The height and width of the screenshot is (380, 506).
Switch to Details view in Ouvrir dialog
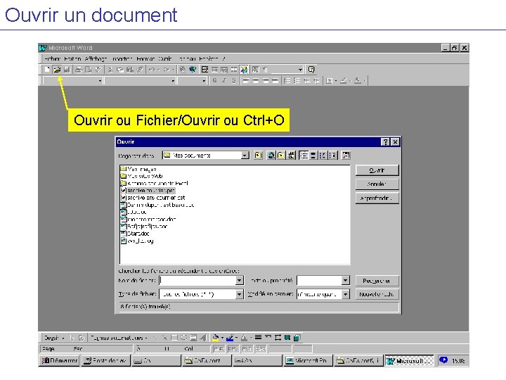(x=313, y=156)
